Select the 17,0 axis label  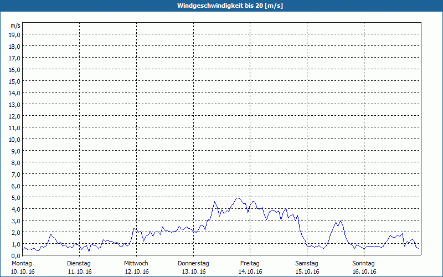[x=14, y=58]
